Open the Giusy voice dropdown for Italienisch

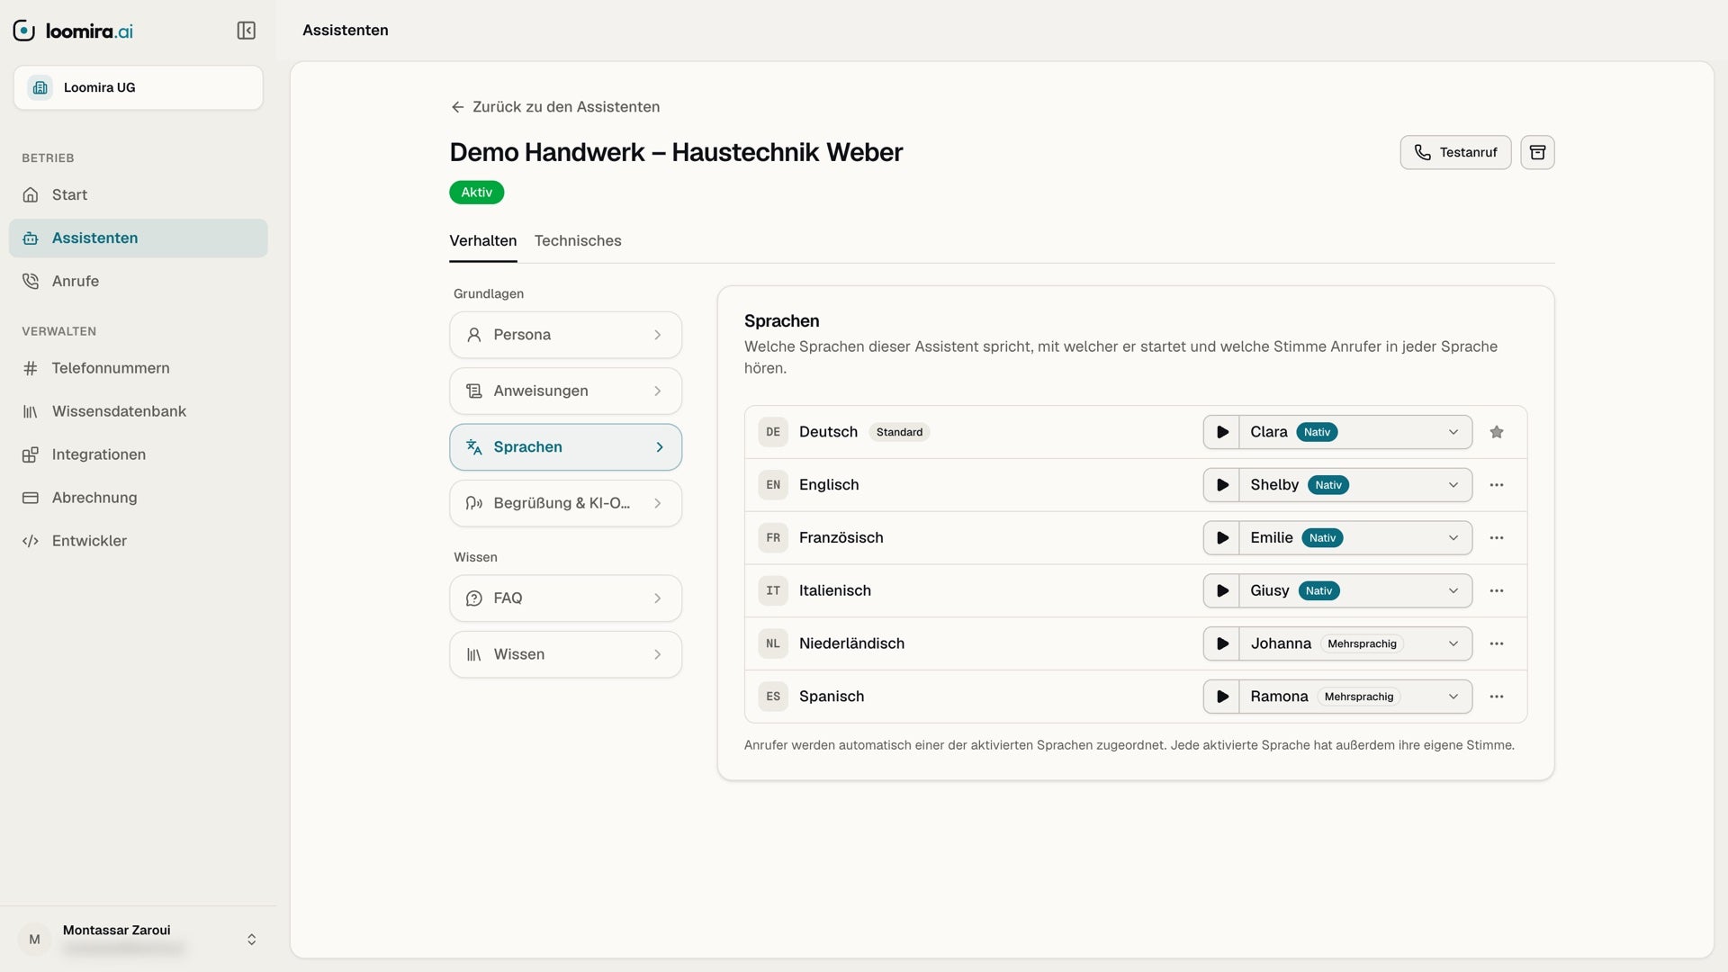coord(1355,591)
